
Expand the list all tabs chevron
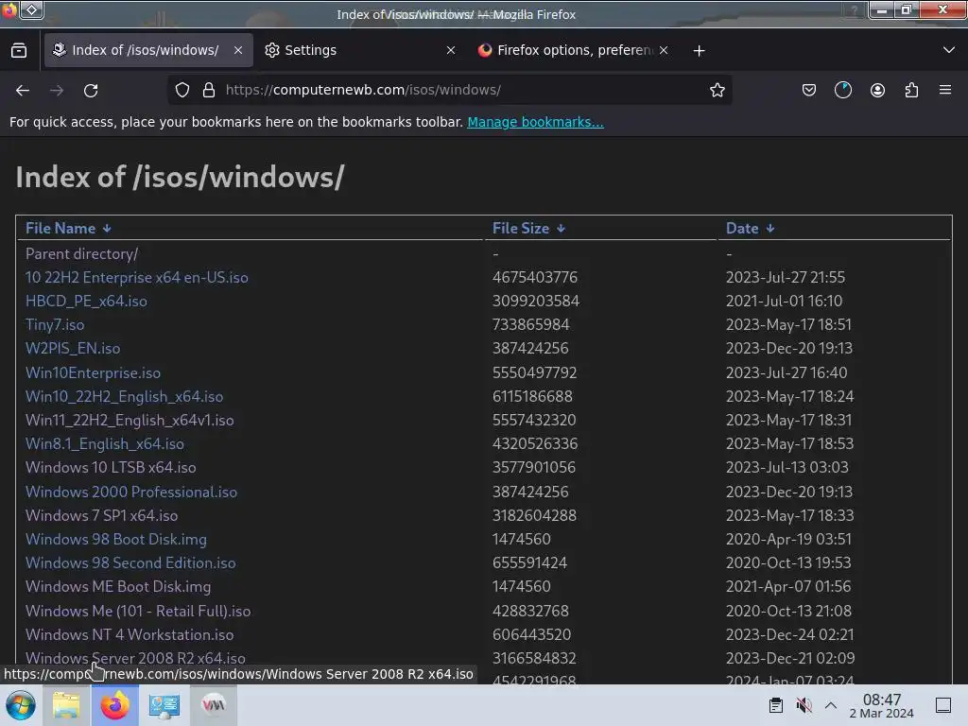point(949,50)
